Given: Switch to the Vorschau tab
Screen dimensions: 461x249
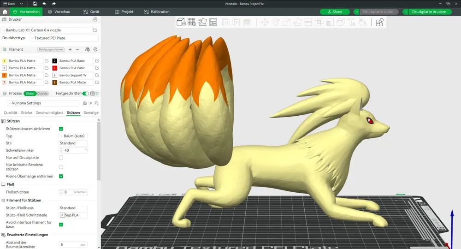Looking at the screenshot, I should [x=59, y=12].
